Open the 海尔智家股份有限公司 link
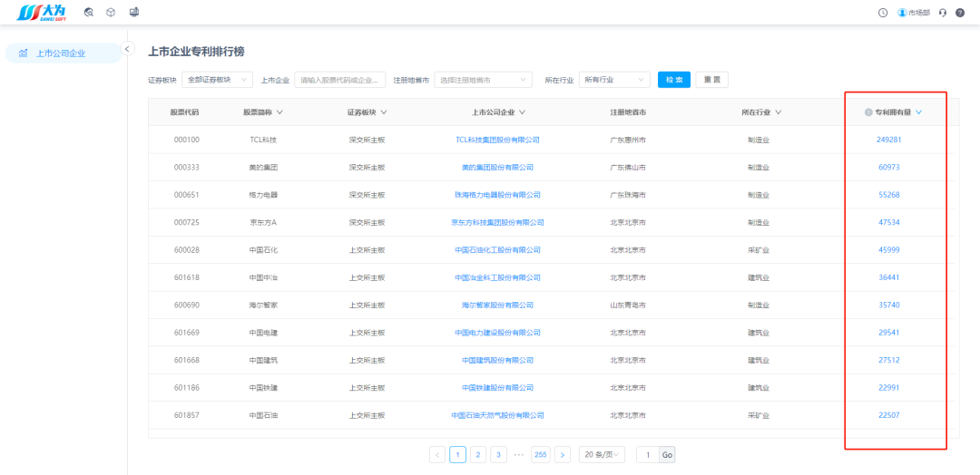Viewport: 980px width, 475px height. coord(497,305)
